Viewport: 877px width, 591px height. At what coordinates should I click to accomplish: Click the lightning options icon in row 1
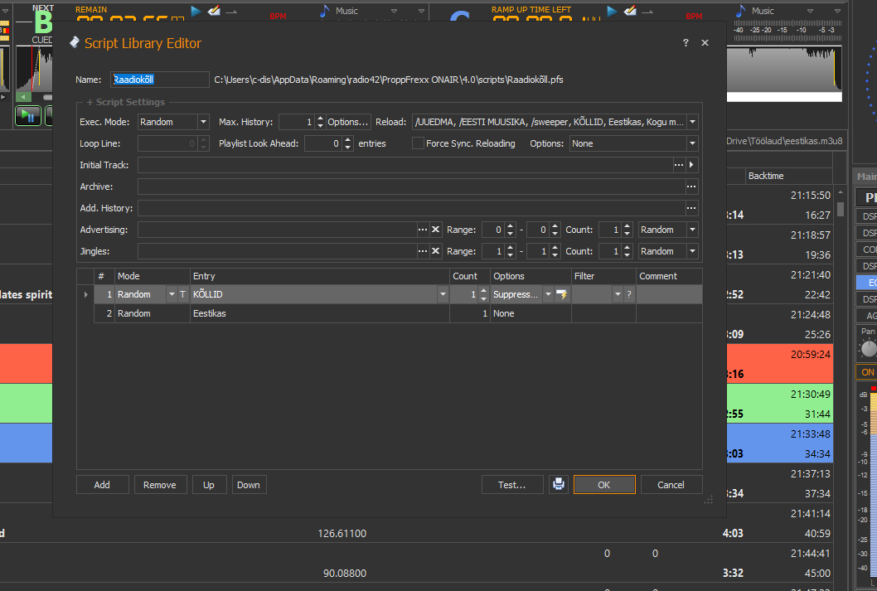[562, 294]
